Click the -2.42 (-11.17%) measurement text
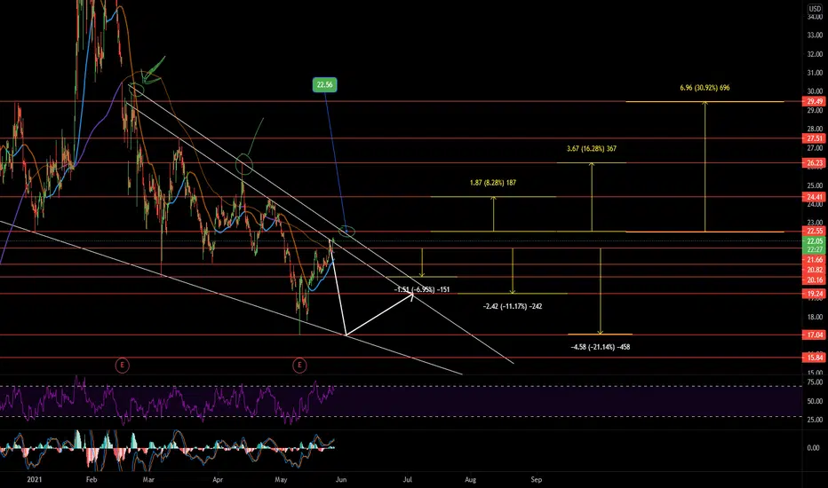The image size is (828, 488). pyautogui.click(x=513, y=306)
